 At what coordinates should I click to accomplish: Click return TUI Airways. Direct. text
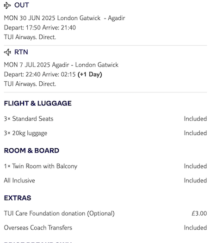point(30,84)
